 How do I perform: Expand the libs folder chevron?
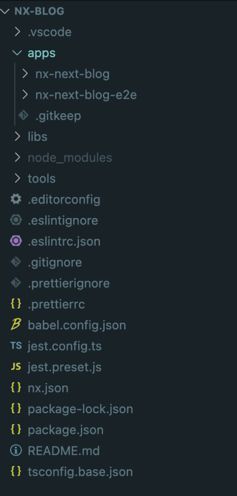pos(17,136)
